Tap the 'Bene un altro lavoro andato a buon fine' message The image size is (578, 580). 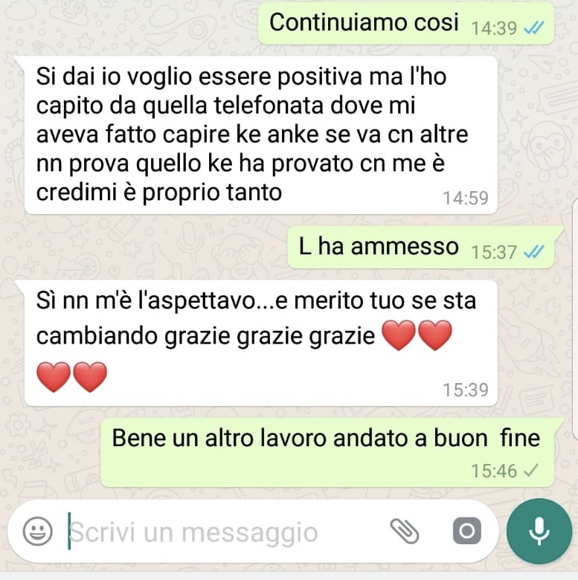point(327,452)
